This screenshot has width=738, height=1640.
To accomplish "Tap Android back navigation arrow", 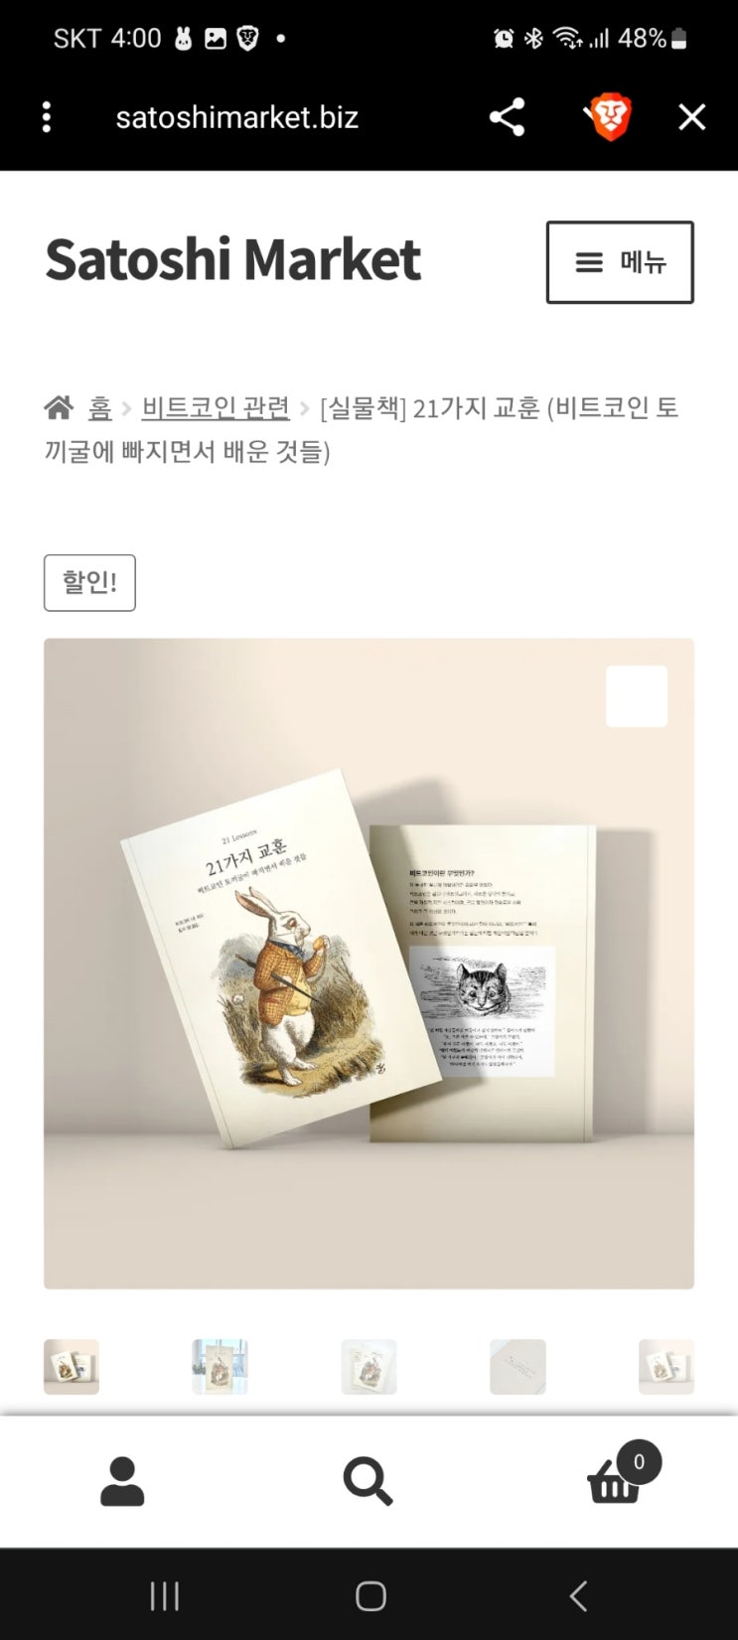I will 578,1595.
